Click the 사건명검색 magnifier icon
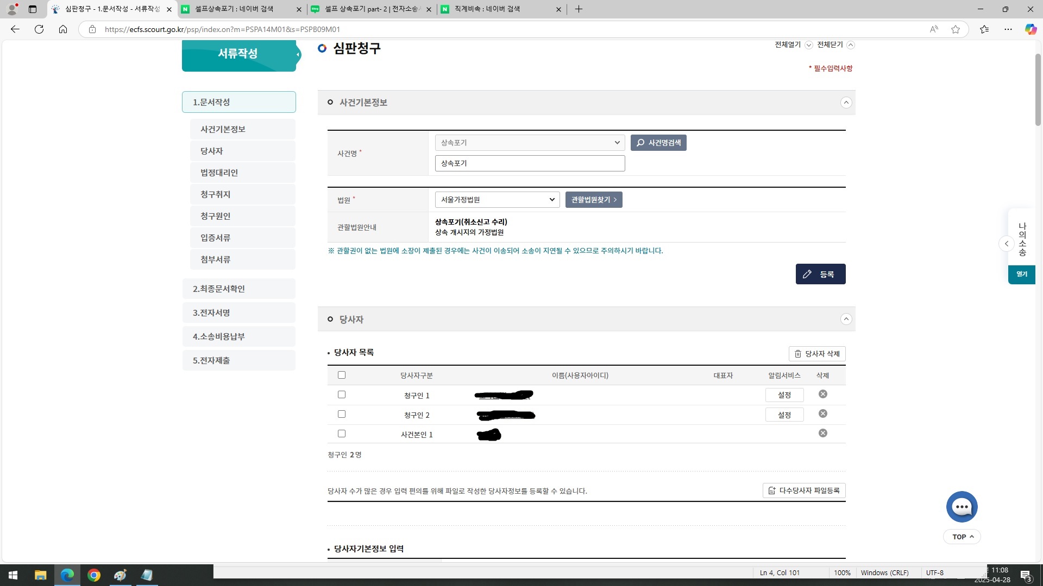Screen dimensions: 1043x586 (641, 143)
